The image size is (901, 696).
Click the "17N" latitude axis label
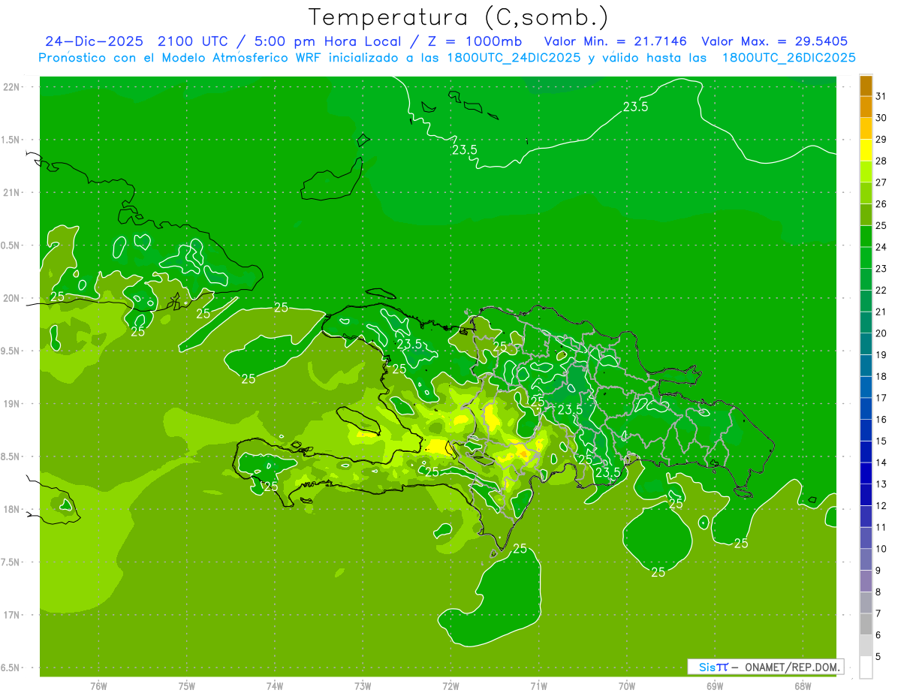[x=13, y=615]
